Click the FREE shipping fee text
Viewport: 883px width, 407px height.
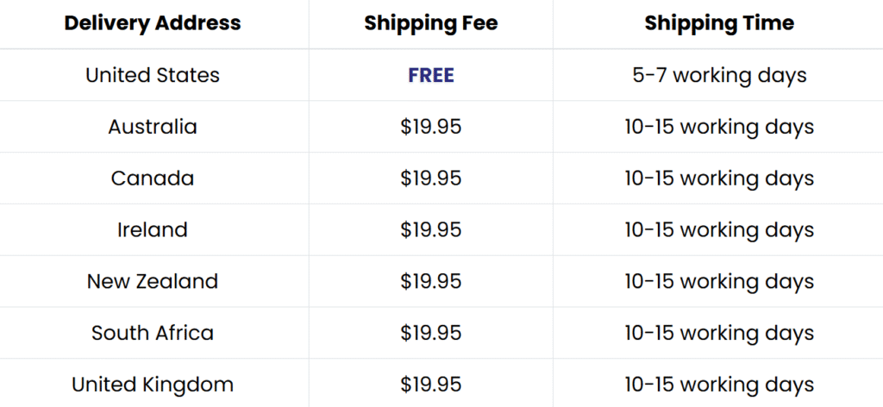pos(431,75)
